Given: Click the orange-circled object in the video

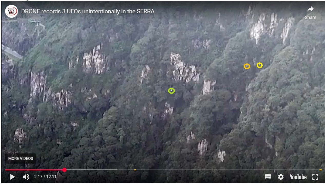Looking at the screenshot, I should (247, 66).
